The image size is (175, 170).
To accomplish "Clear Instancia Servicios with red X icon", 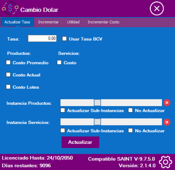I will pyautogui.click(x=167, y=122).
